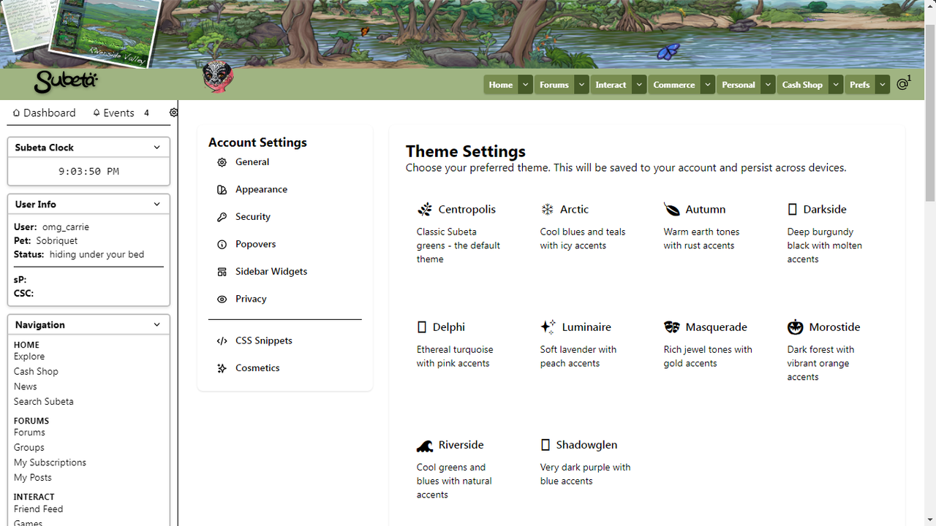This screenshot has width=936, height=526.
Task: Collapse the User Info widget
Action: (x=156, y=205)
